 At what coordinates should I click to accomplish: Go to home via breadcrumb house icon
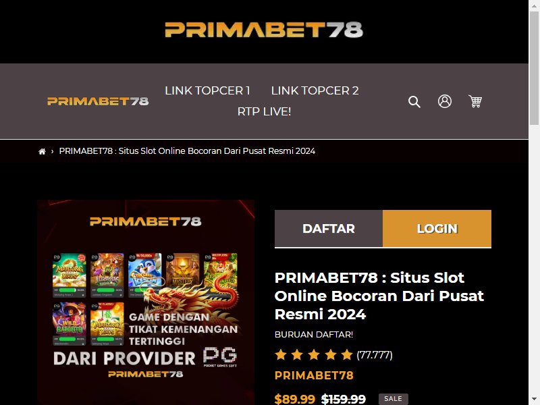42,151
